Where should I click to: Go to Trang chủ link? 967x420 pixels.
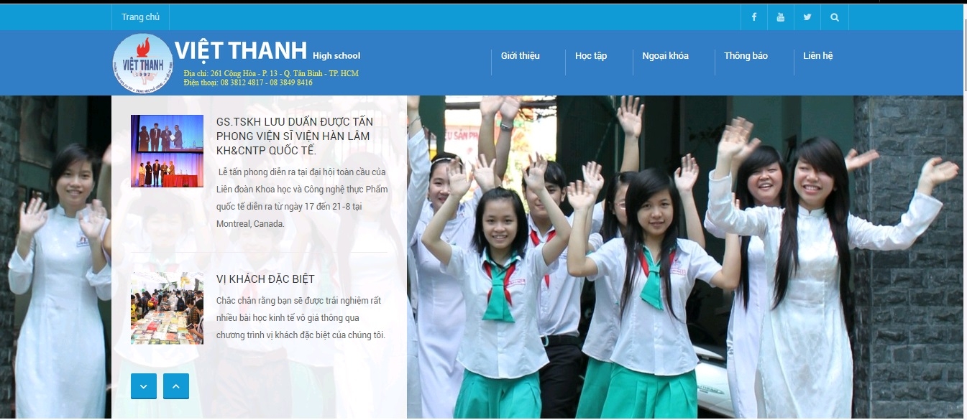(140, 17)
